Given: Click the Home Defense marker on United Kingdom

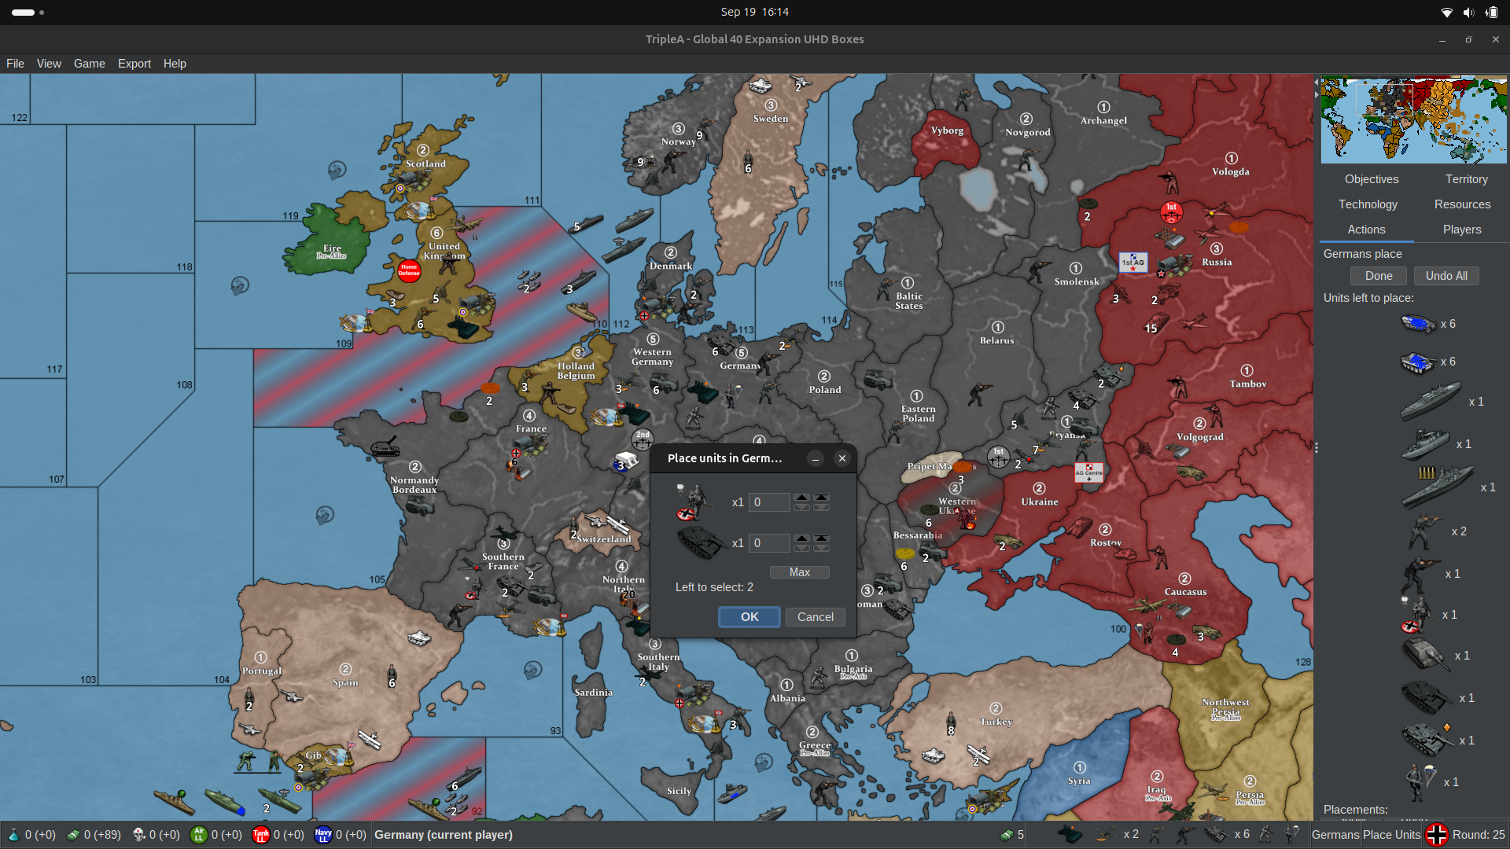Looking at the screenshot, I should point(409,270).
